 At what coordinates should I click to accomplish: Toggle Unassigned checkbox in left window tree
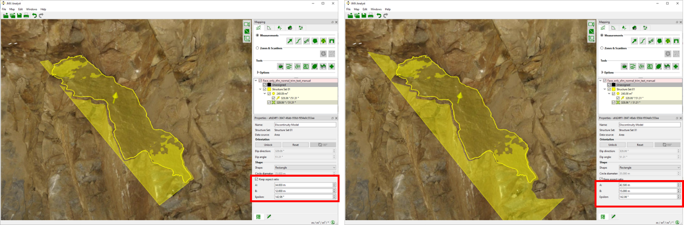(x=264, y=84)
